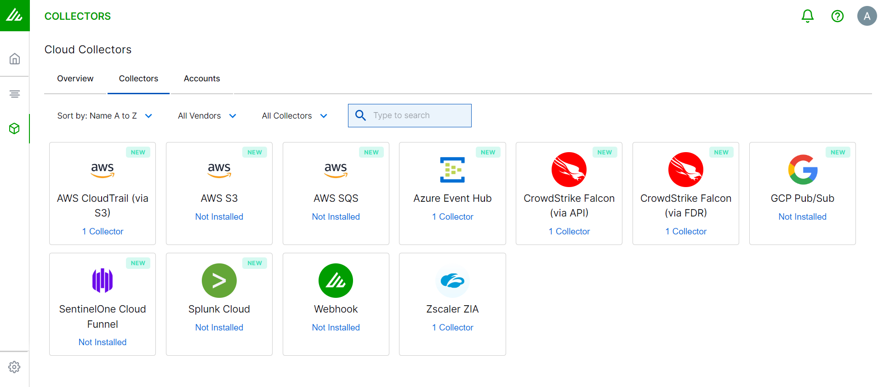Expand the All Collectors filter

tap(294, 116)
